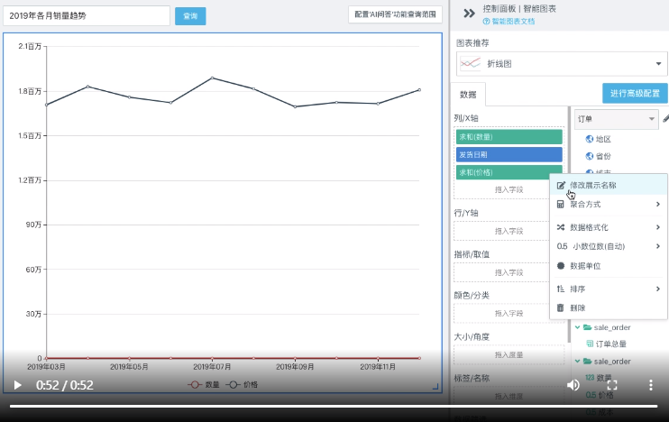Click the trash icon beside 删除

pyautogui.click(x=561, y=307)
